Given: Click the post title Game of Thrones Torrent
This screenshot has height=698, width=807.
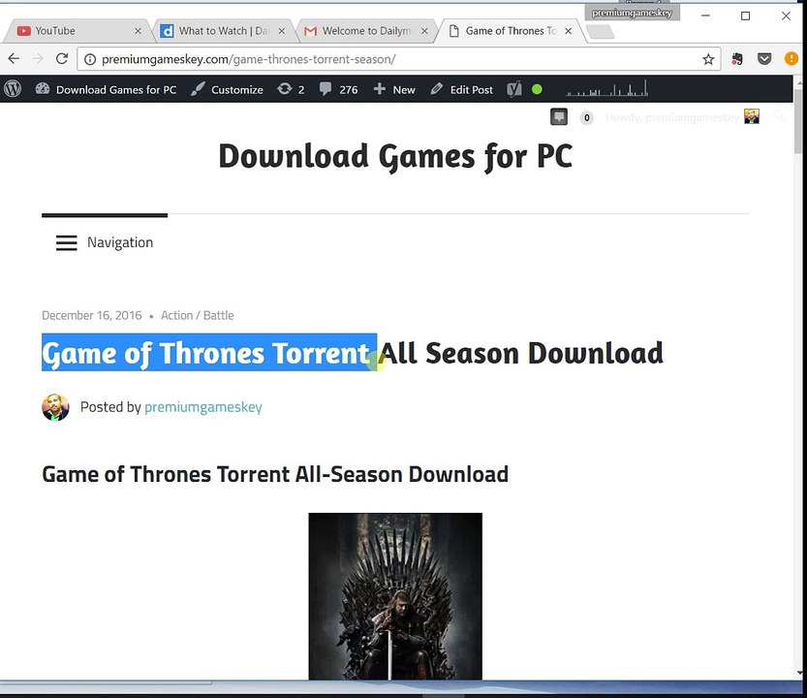Looking at the screenshot, I should (x=205, y=354).
